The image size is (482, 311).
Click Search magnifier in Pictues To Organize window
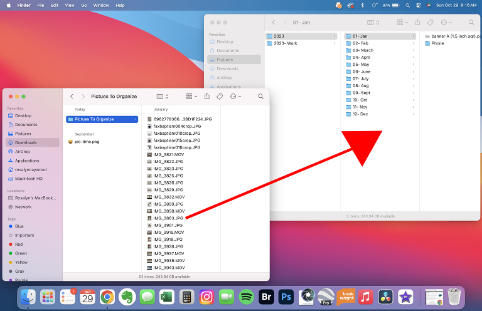260,97
